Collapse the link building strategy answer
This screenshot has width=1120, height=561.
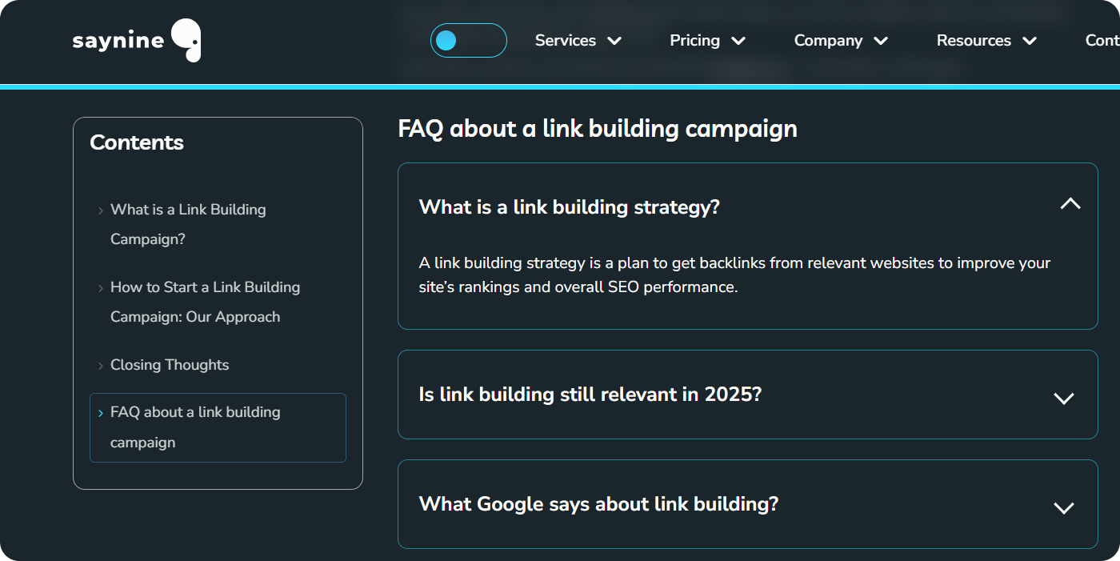click(1070, 204)
